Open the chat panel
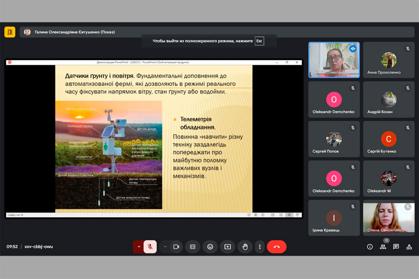The image size is (419, 279). click(396, 247)
